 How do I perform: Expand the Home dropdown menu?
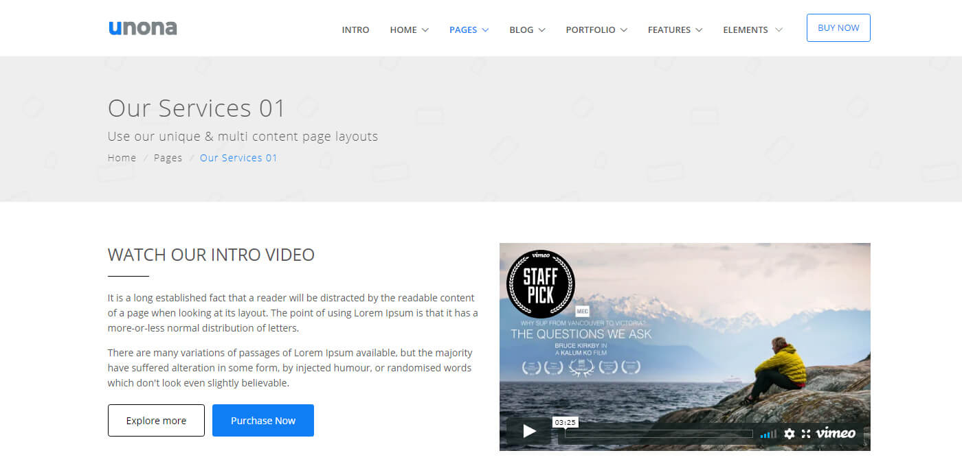(x=409, y=30)
